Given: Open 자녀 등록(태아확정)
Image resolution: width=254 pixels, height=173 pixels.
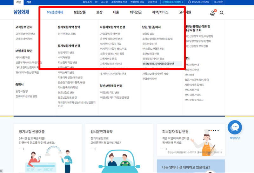Looking at the screenshot, I should click(68, 88).
